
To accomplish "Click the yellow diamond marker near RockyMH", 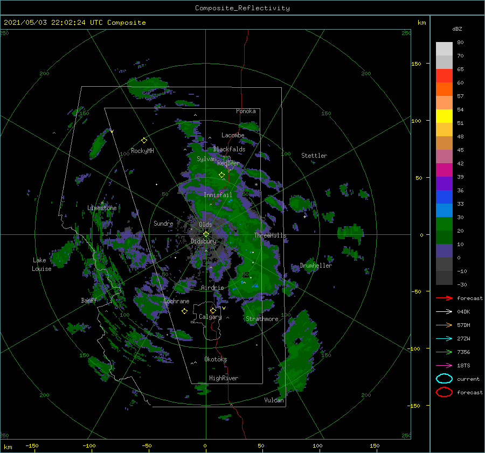I will point(144,141).
